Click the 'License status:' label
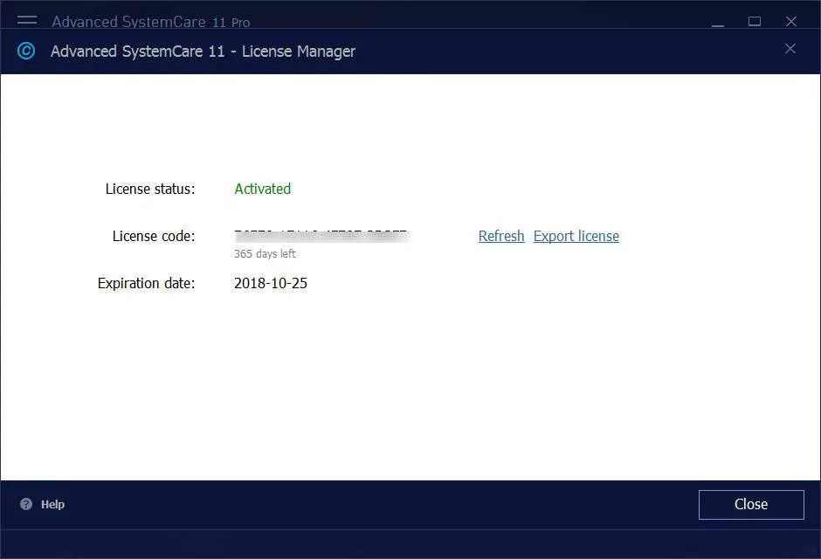 point(150,189)
